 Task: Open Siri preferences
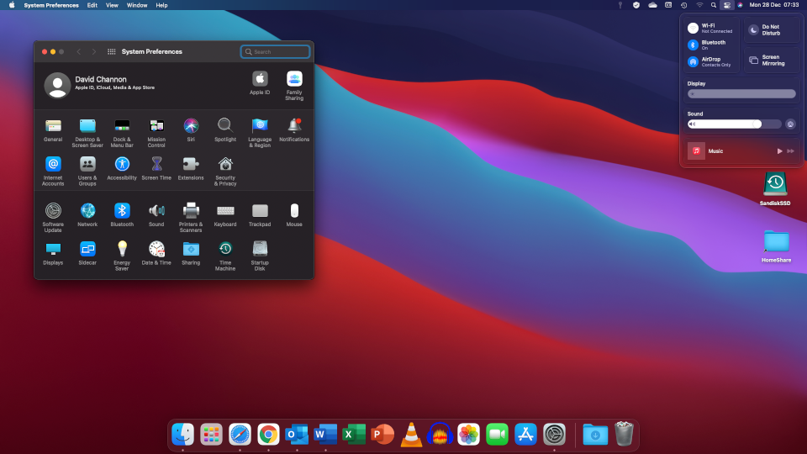pos(191,130)
